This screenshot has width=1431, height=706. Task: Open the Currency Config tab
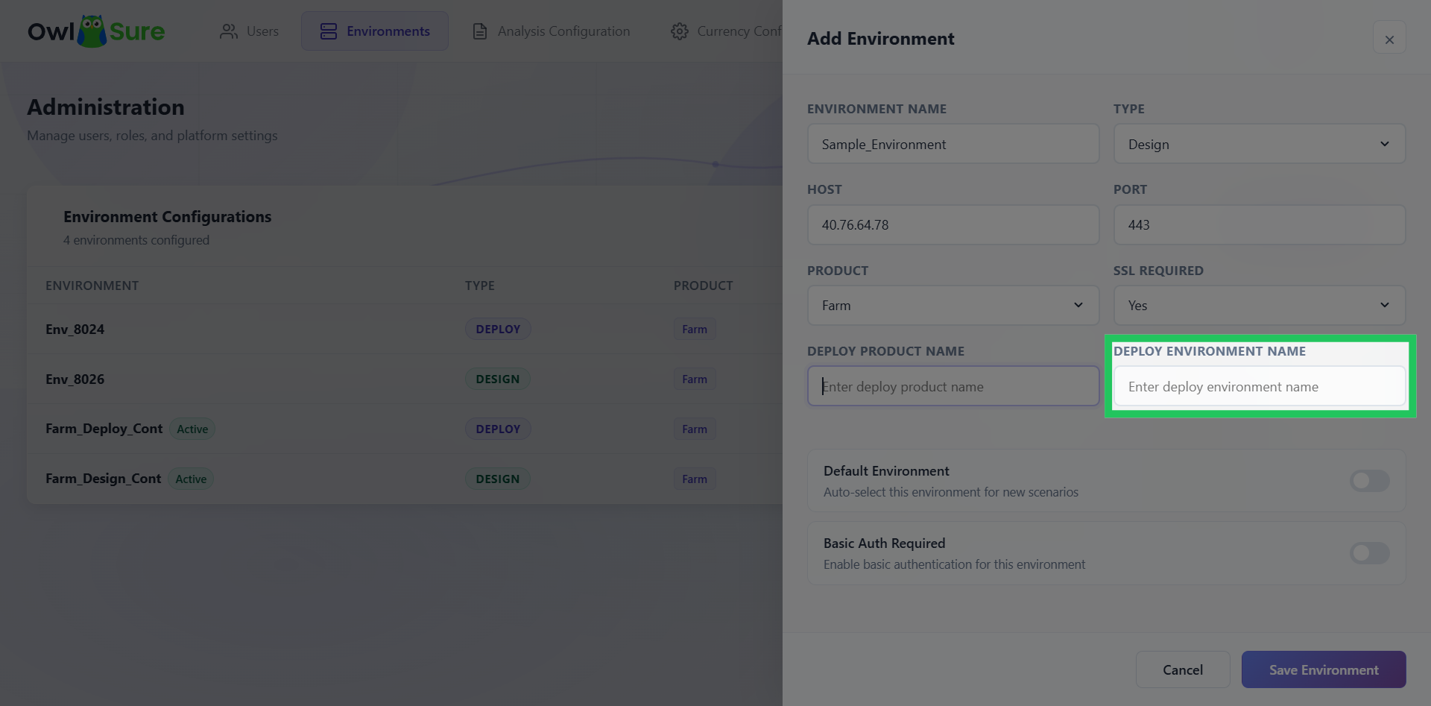click(726, 31)
